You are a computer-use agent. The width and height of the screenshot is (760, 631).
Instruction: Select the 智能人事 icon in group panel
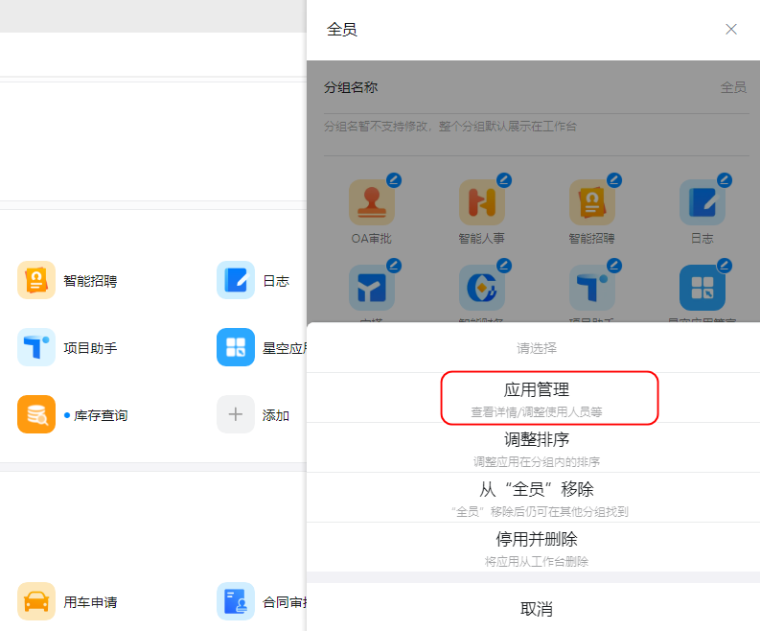coord(481,202)
